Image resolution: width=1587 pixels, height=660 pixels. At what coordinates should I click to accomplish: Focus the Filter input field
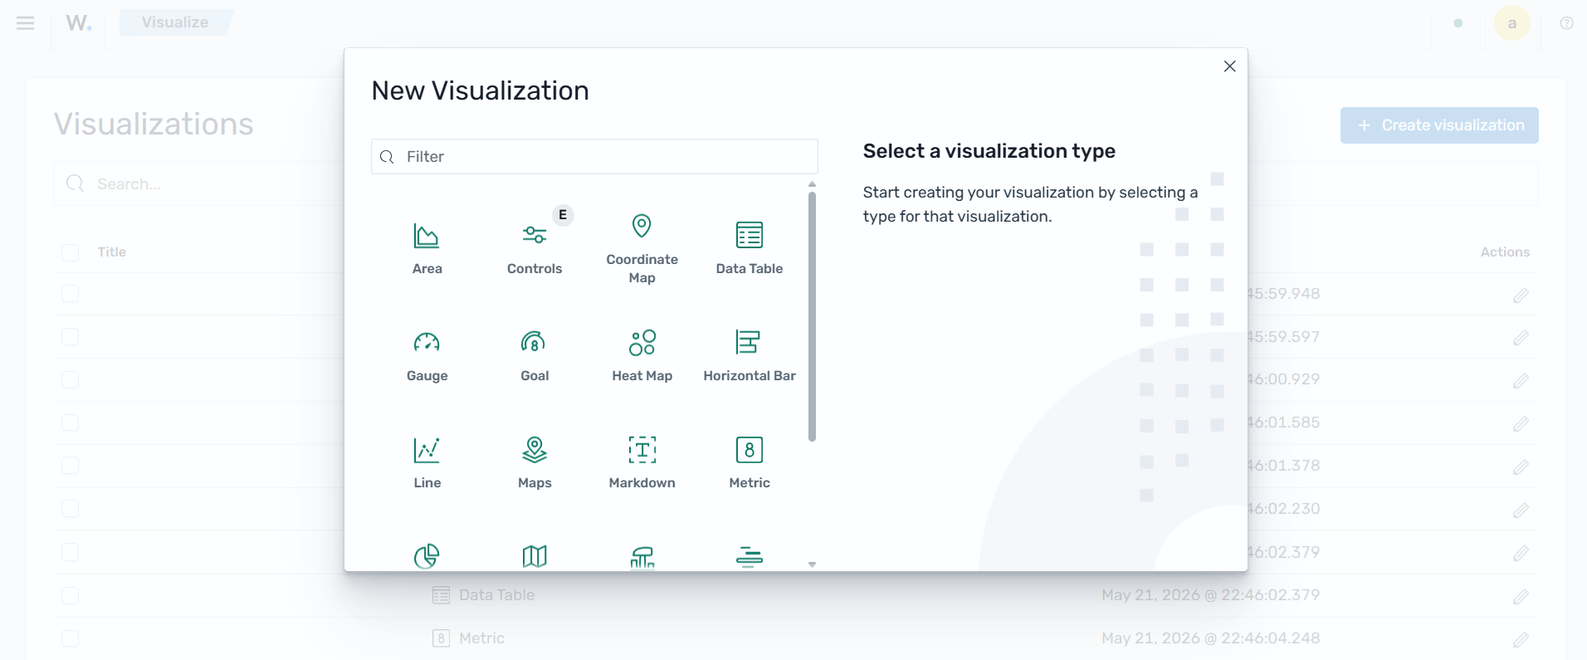594,157
